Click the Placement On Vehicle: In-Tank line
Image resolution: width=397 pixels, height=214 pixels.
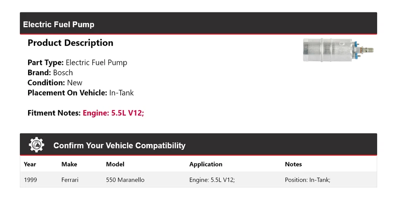tap(81, 93)
